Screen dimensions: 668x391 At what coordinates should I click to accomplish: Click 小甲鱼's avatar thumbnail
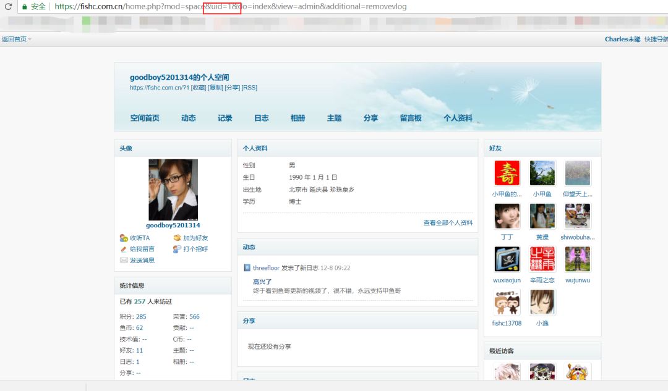[542, 172]
